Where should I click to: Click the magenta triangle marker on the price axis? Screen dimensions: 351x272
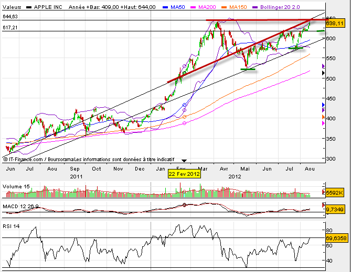point(323,123)
